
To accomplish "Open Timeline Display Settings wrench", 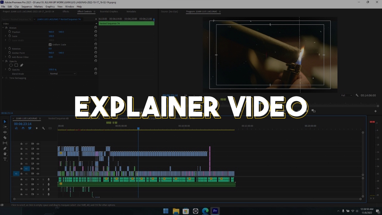I will (x=43, y=128).
